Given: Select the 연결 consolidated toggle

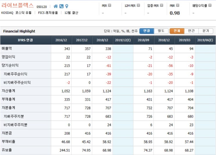Looking at the screenshot, I should (147, 31).
